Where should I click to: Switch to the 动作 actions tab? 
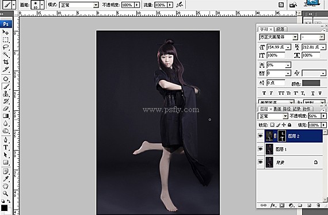[307, 109]
